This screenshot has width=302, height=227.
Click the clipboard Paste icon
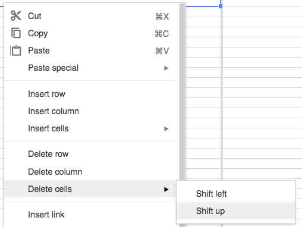[x=16, y=51]
